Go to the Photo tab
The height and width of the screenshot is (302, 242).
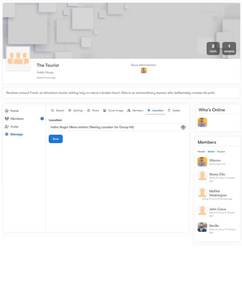93,111
